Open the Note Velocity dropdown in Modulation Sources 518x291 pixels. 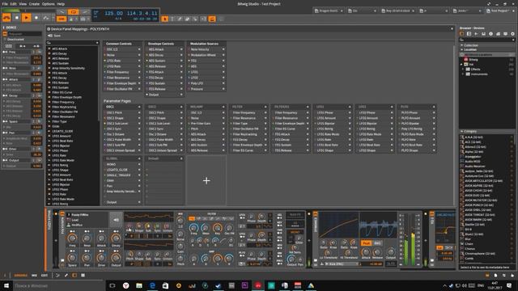[223, 49]
